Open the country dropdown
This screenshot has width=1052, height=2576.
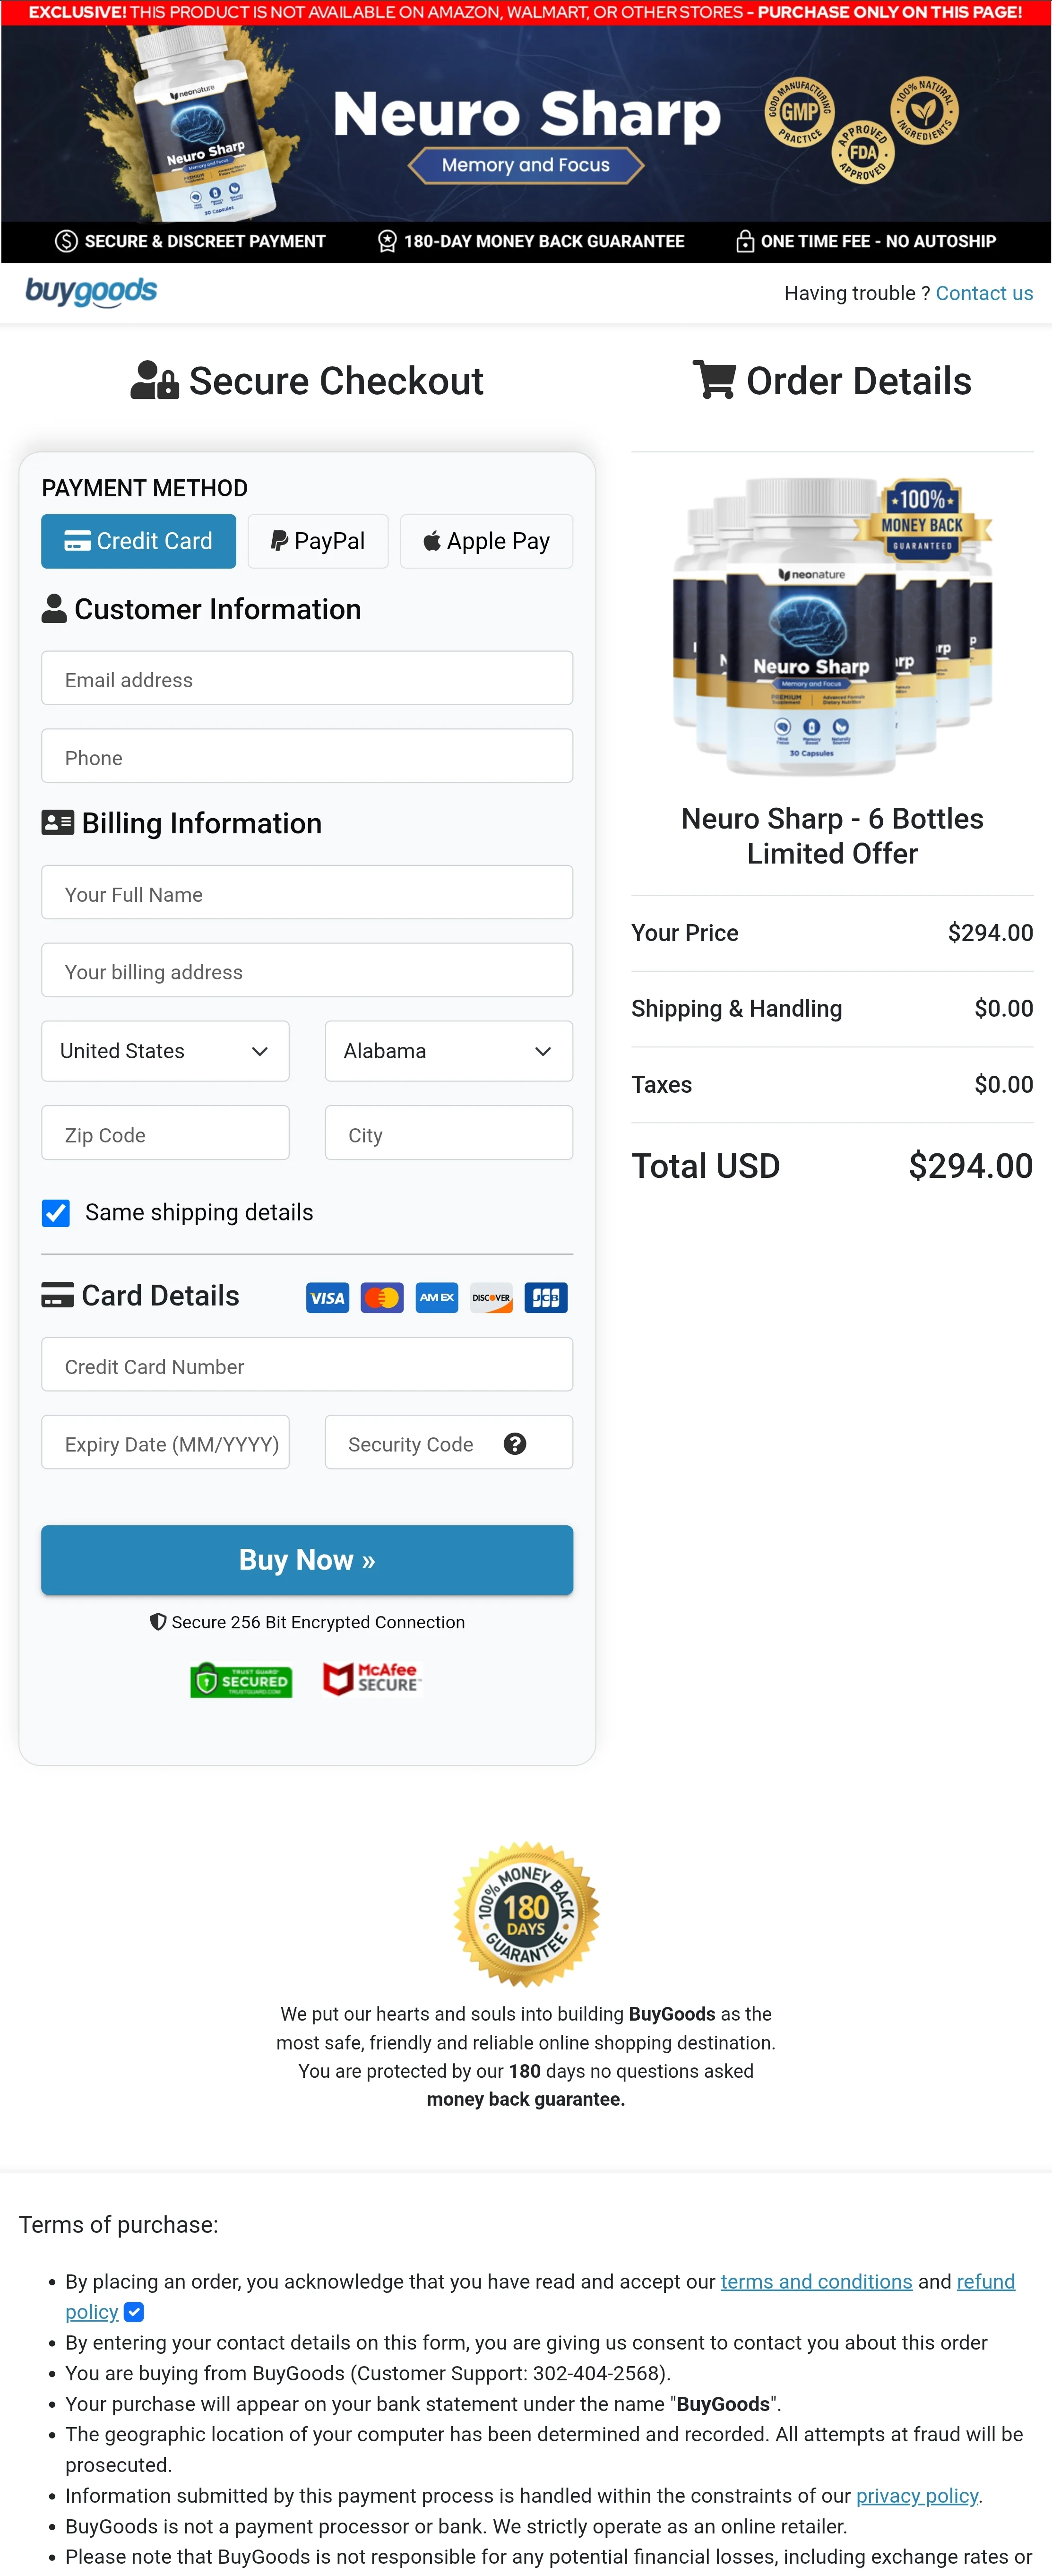164,1051
